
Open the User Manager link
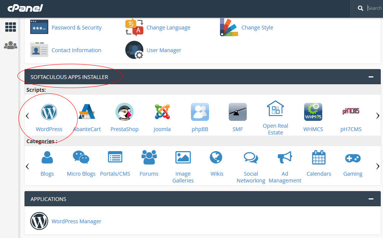(164, 50)
